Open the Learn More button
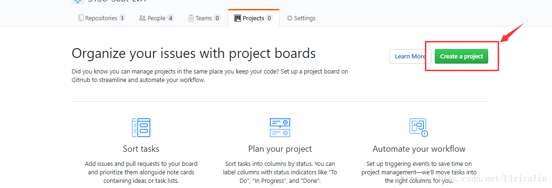This screenshot has height=188, width=552. [x=410, y=56]
